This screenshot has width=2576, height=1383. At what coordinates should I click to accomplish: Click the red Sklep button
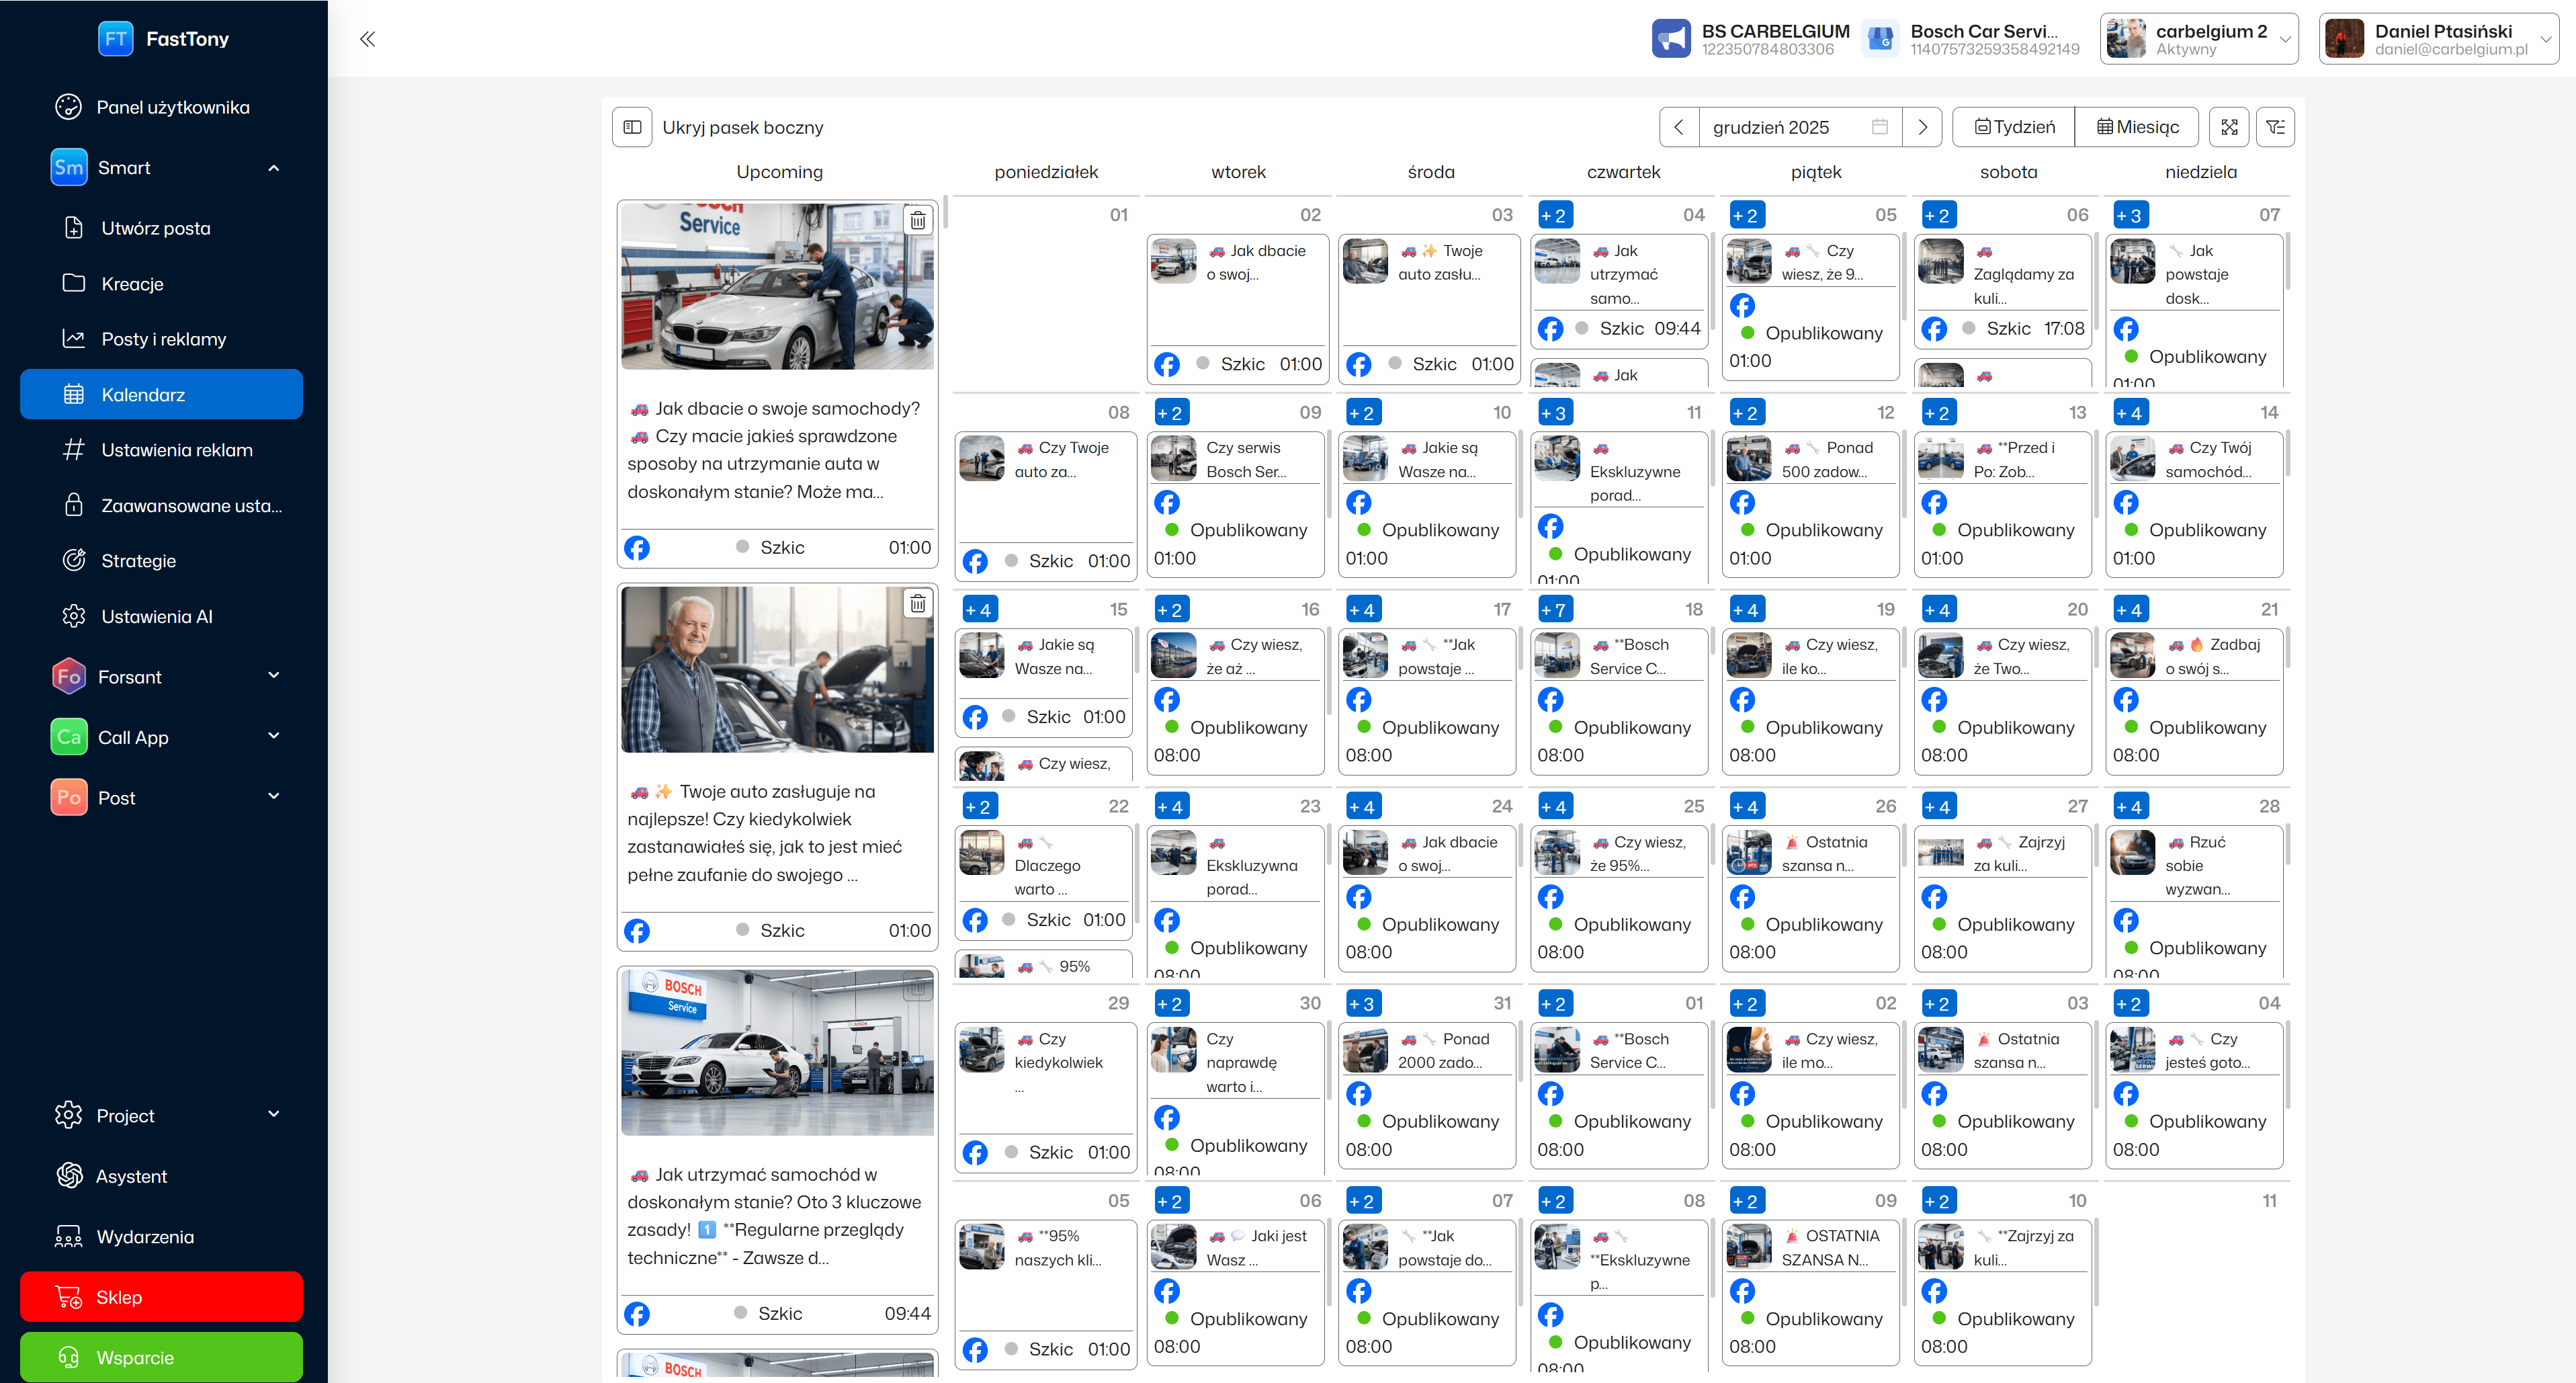161,1297
